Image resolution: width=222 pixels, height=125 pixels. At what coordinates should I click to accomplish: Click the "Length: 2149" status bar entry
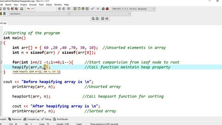tap(63, 124)
